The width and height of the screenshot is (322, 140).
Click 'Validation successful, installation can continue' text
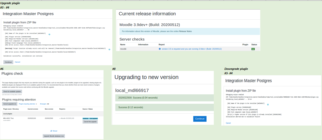23,56
